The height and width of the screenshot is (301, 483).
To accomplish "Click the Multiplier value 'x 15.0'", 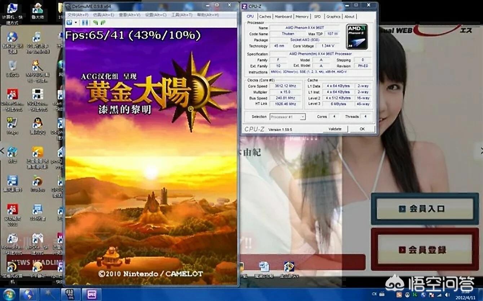I will coord(285,92).
